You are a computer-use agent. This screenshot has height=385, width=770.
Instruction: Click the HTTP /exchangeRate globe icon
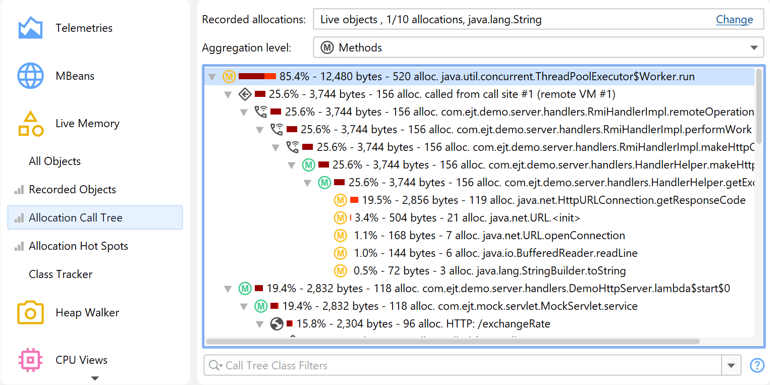click(x=277, y=323)
